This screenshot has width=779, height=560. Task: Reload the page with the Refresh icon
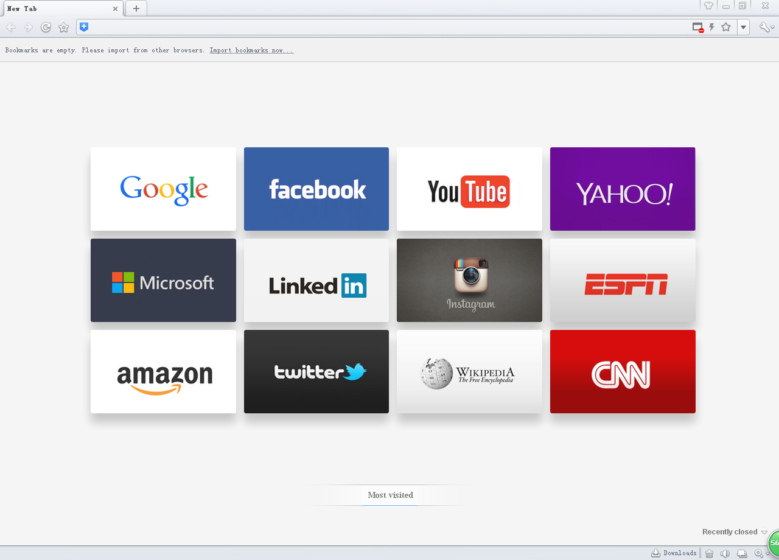tap(46, 27)
